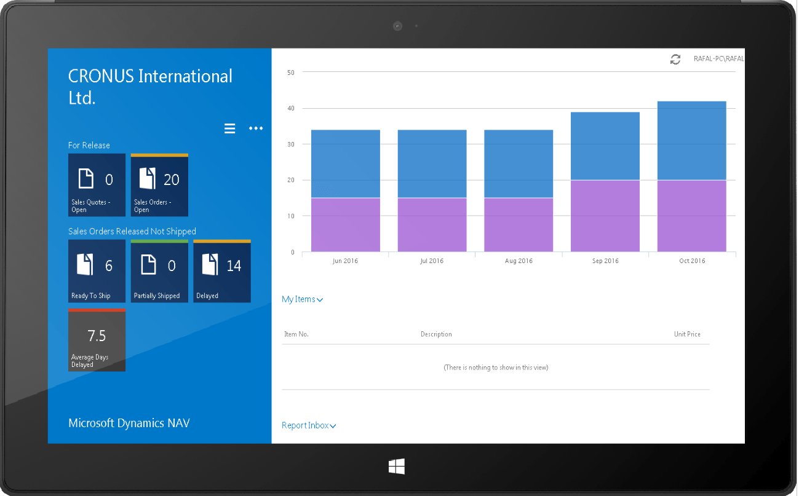The image size is (799, 496).
Task: Select the purple segment of Jun 2016 bar
Action: [346, 225]
